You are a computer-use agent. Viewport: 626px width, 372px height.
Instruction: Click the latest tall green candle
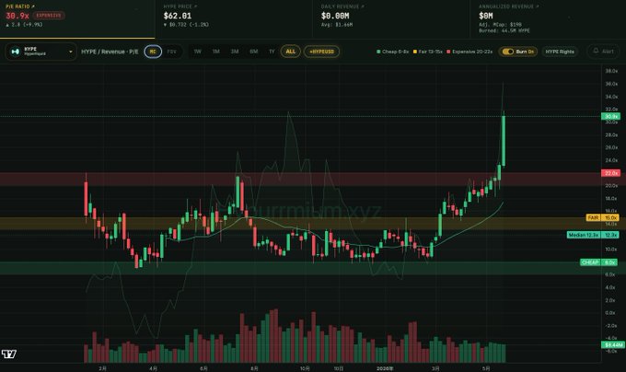[x=504, y=141]
